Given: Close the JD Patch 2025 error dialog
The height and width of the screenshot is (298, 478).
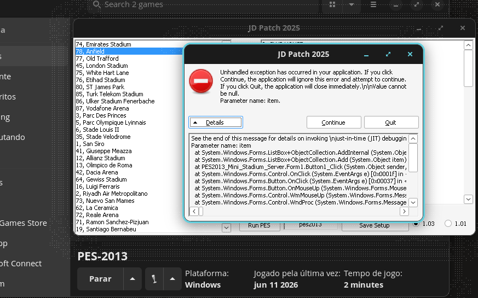Looking at the screenshot, I should coord(410,54).
